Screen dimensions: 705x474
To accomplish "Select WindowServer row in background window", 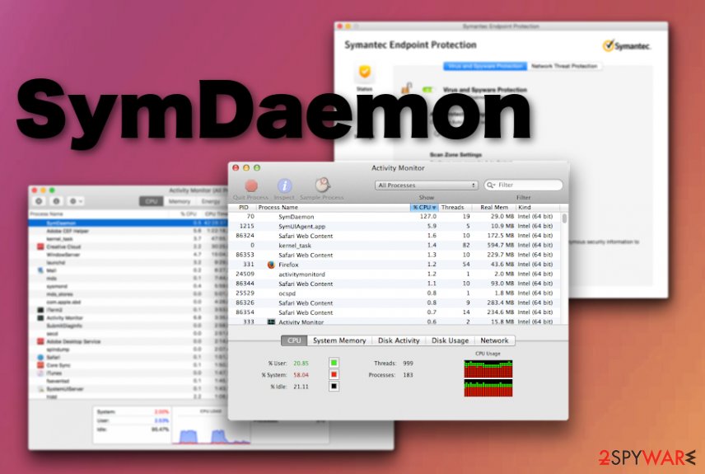I will [128, 255].
